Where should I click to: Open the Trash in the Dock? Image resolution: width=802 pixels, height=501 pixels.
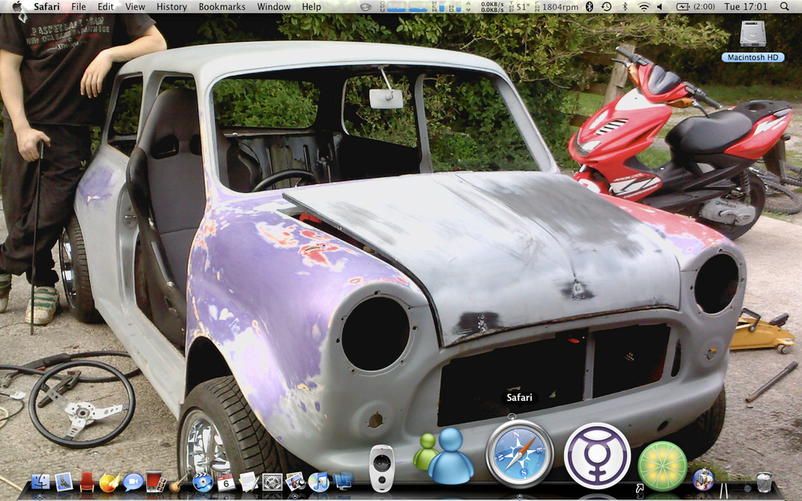tap(764, 481)
